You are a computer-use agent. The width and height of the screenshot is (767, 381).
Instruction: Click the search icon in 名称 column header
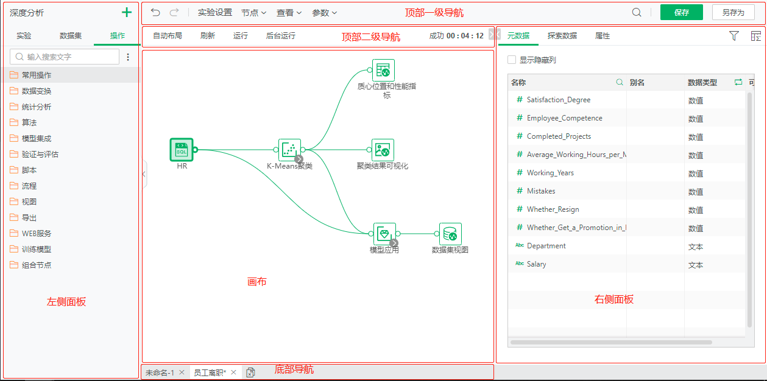tap(620, 82)
